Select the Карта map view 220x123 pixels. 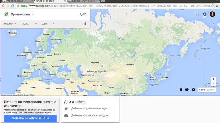coord(202,90)
